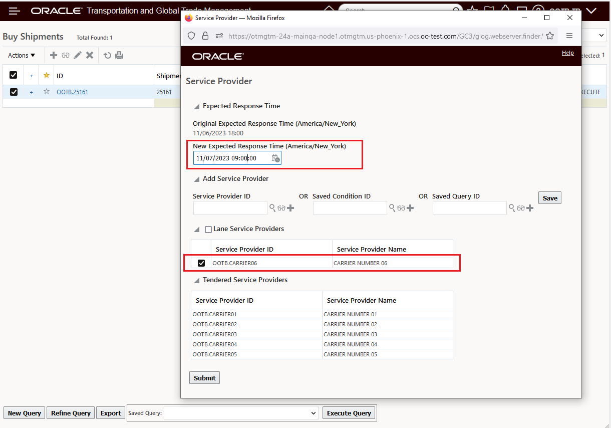The height and width of the screenshot is (428, 611).
Task: Click the print icon in Buy Shipments toolbar
Action: 119,55
